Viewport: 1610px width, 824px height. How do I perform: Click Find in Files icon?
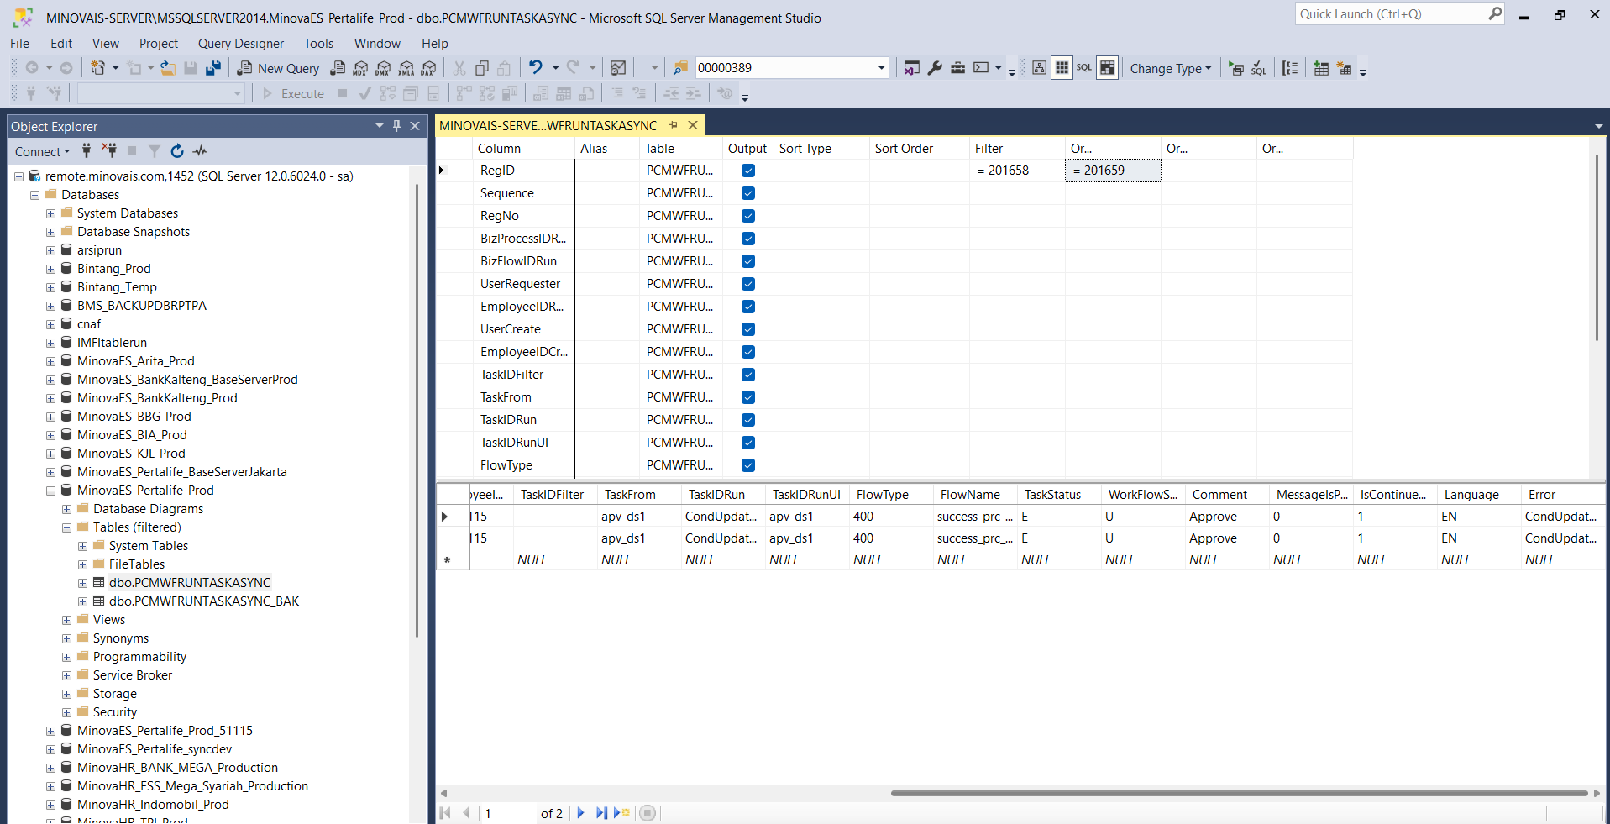pyautogui.click(x=680, y=68)
